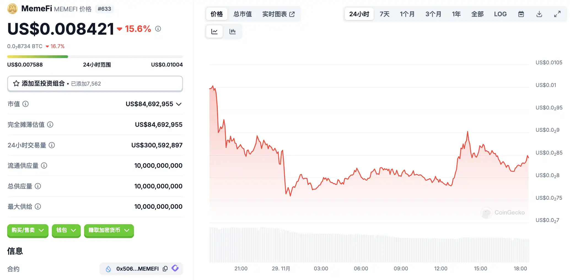The image size is (570, 280).
Task: Expand chart to fullscreen
Action: pos(557,14)
